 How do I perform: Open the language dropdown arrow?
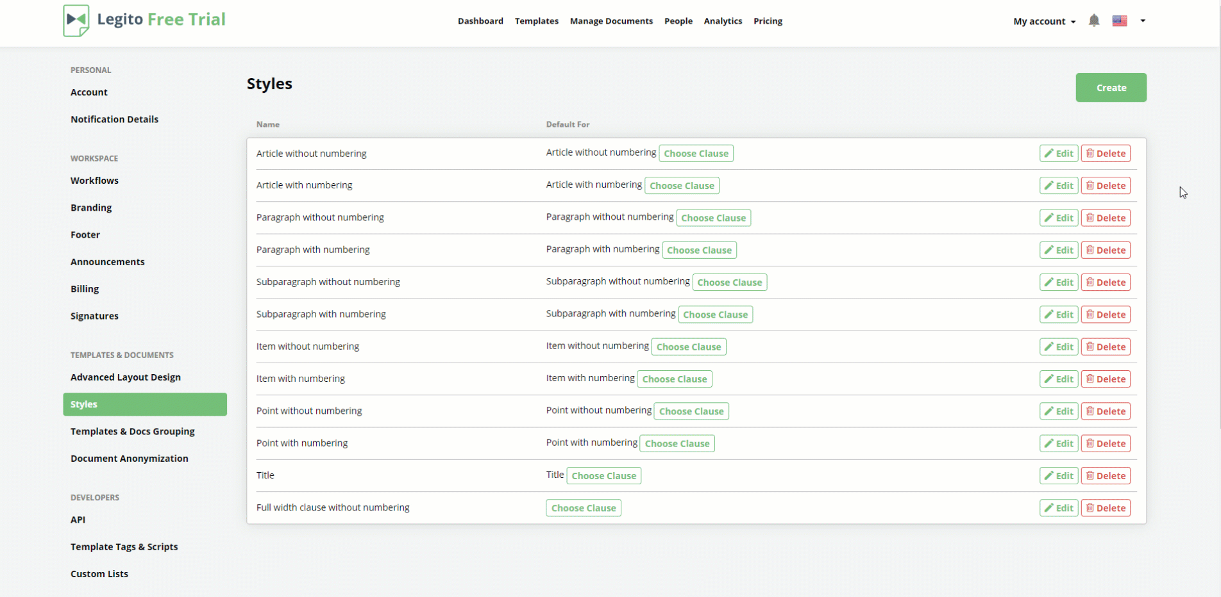pos(1143,21)
